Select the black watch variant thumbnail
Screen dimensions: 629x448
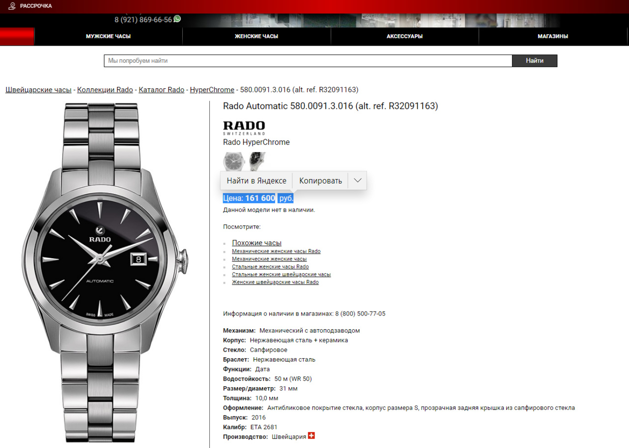257,161
